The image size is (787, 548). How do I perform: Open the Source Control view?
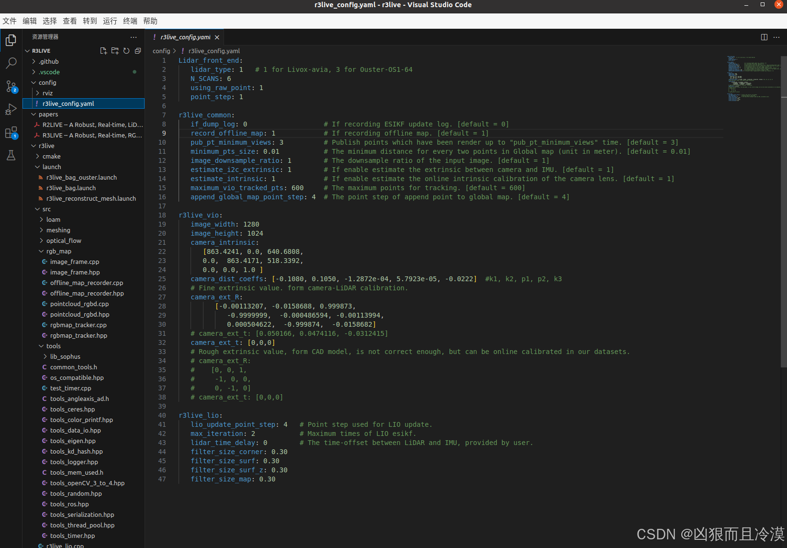(x=11, y=86)
